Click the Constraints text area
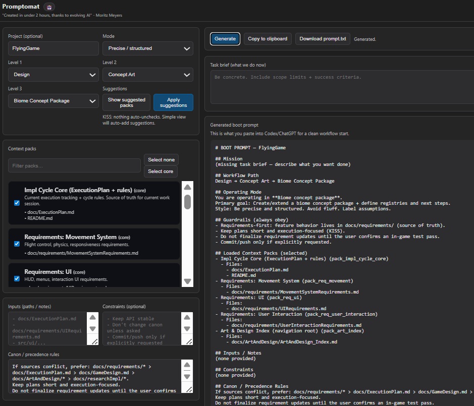Image resolution: width=474 pixels, height=406 pixels. pyautogui.click(x=142, y=329)
